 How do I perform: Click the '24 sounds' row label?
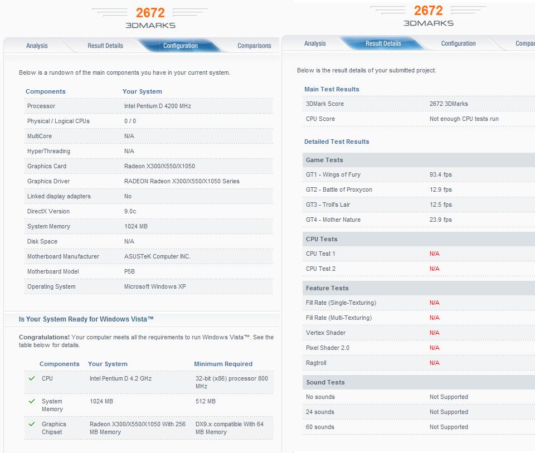320,412
